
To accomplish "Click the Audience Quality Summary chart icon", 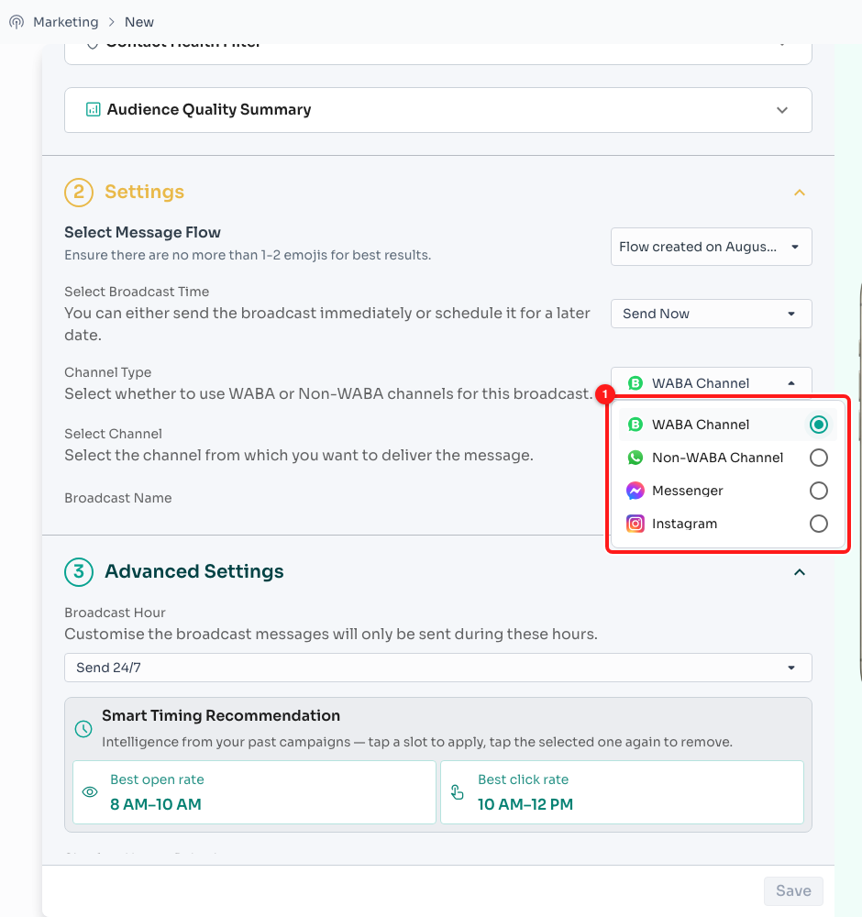I will coord(93,109).
